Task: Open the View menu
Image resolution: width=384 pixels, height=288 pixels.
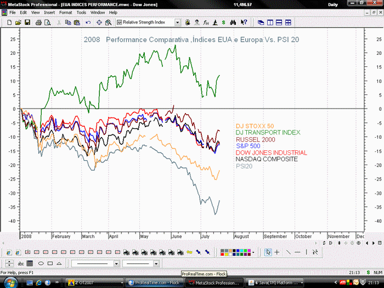Action: (35, 13)
